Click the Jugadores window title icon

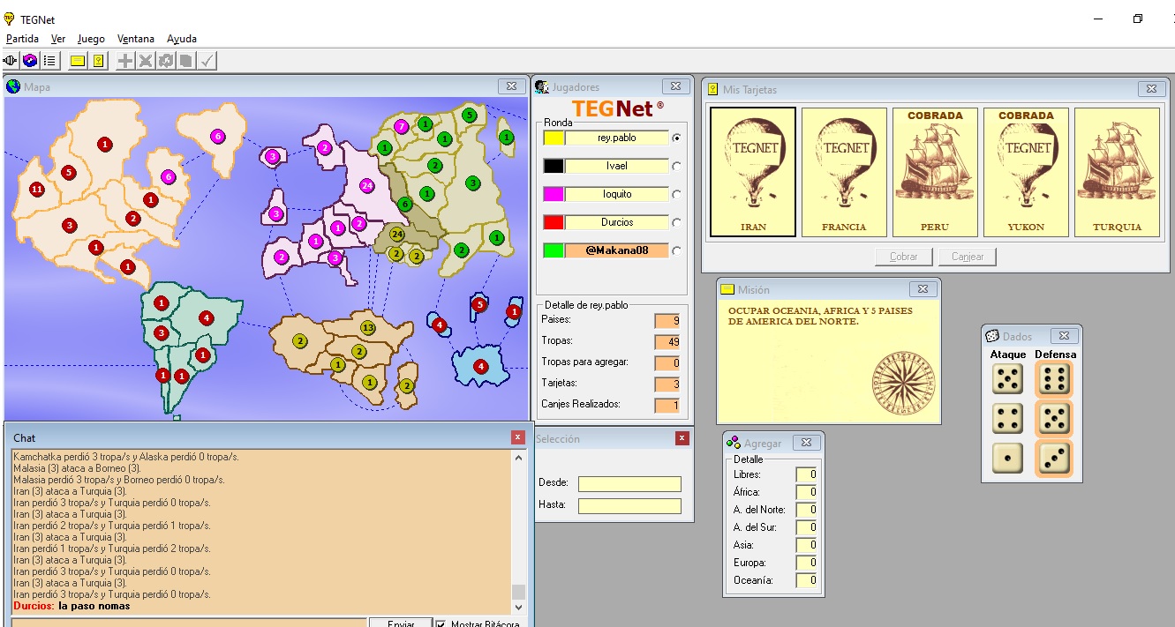[542, 86]
